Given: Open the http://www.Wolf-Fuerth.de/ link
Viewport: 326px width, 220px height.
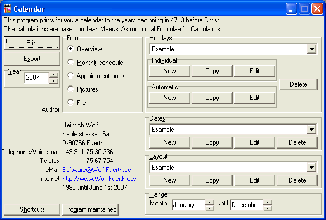Looking at the screenshot, I should coord(100,179).
